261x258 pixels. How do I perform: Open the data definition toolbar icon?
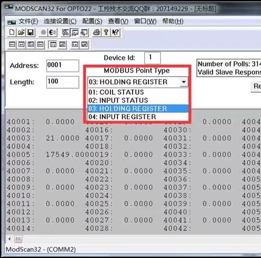tap(65, 33)
